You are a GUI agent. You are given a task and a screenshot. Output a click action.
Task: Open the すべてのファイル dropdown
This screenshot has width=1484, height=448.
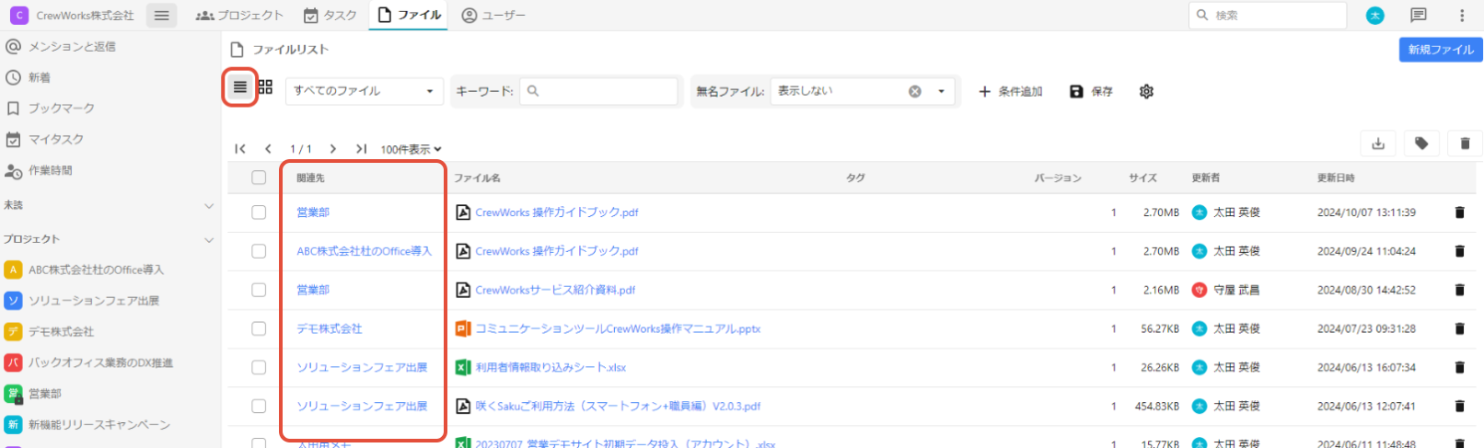[x=365, y=91]
